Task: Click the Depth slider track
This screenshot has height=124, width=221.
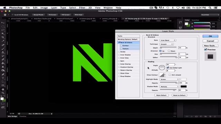Action: coord(169,48)
